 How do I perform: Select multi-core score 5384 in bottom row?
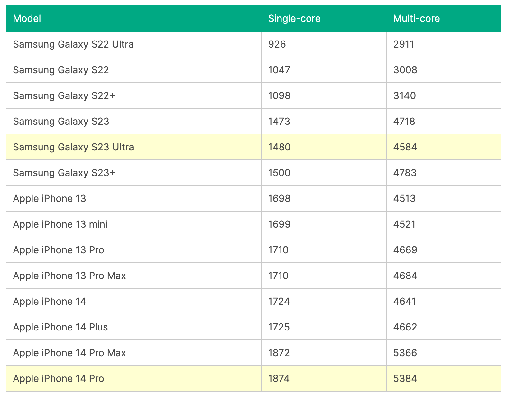(405, 379)
